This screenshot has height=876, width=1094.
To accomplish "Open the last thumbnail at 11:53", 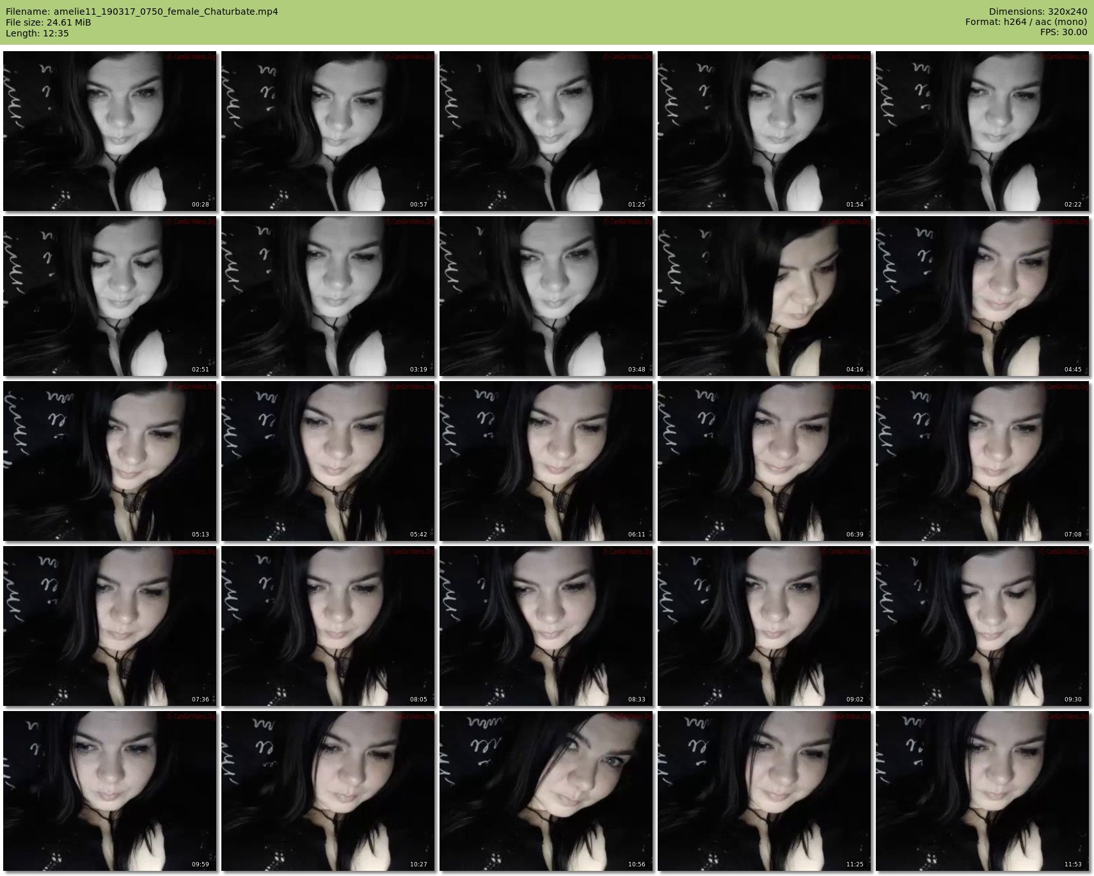I will pyautogui.click(x=983, y=791).
